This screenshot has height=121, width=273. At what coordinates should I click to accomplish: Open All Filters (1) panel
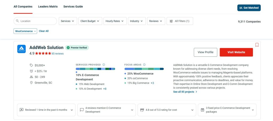coord(180,21)
